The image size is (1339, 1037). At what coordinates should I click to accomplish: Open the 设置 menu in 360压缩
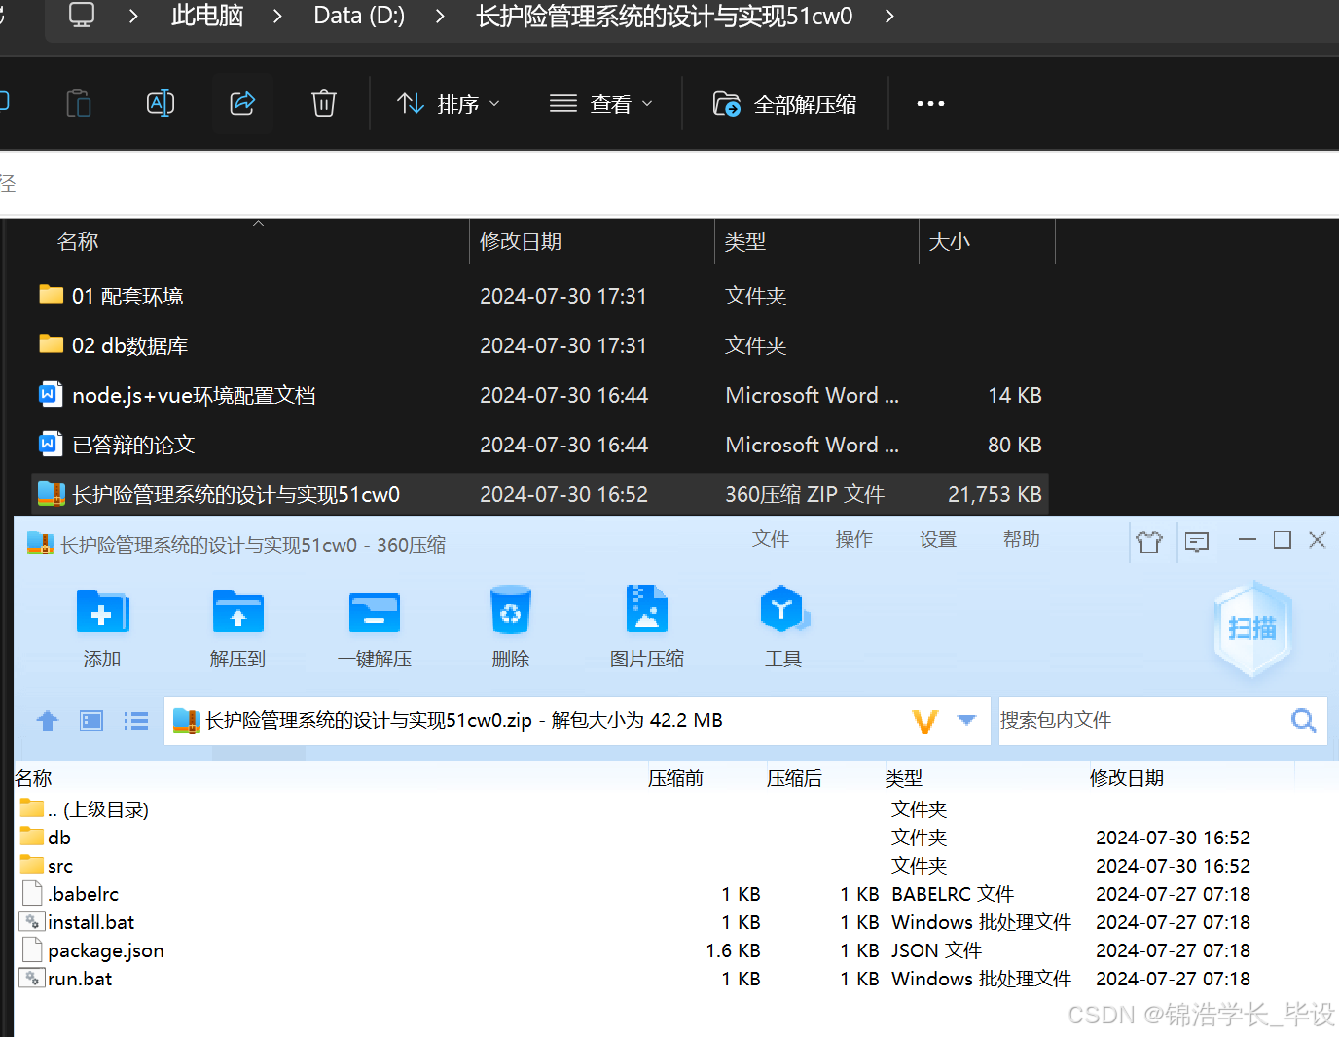pos(937,539)
